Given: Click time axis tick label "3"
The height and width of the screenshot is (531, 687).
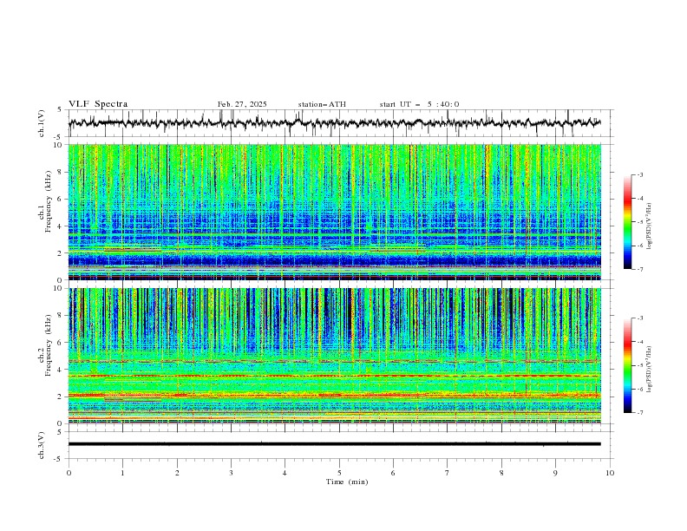Looking at the screenshot, I should click(x=231, y=473).
